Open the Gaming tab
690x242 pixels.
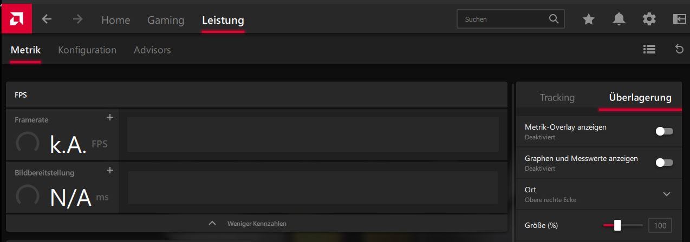(x=166, y=20)
